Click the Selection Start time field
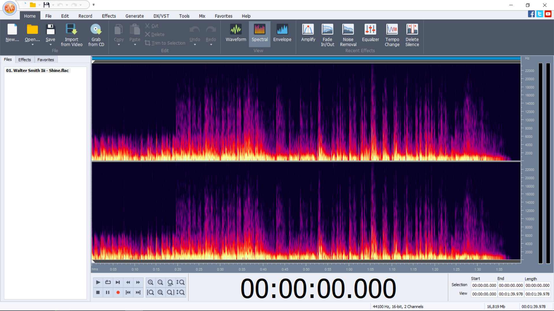The height and width of the screenshot is (311, 554). click(x=484, y=285)
